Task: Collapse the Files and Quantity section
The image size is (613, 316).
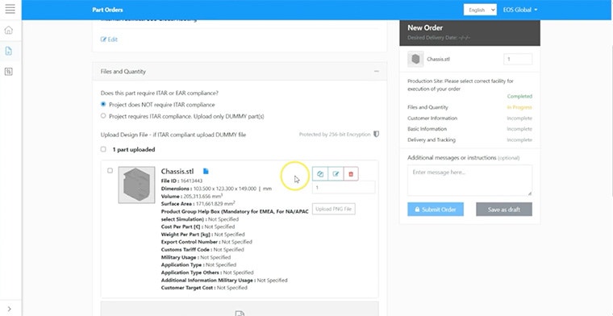Action: click(x=376, y=72)
